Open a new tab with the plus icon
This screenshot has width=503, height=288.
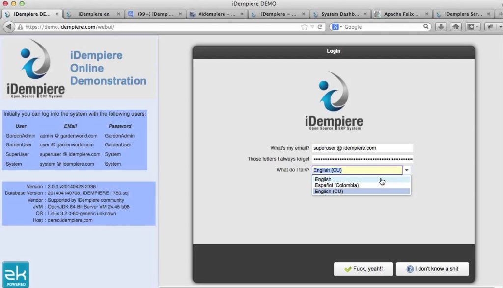pos(499,14)
